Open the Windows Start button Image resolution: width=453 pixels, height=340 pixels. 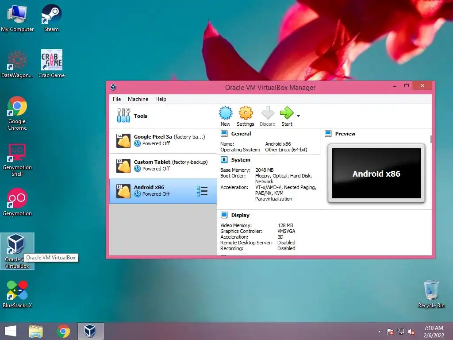coord(11,331)
